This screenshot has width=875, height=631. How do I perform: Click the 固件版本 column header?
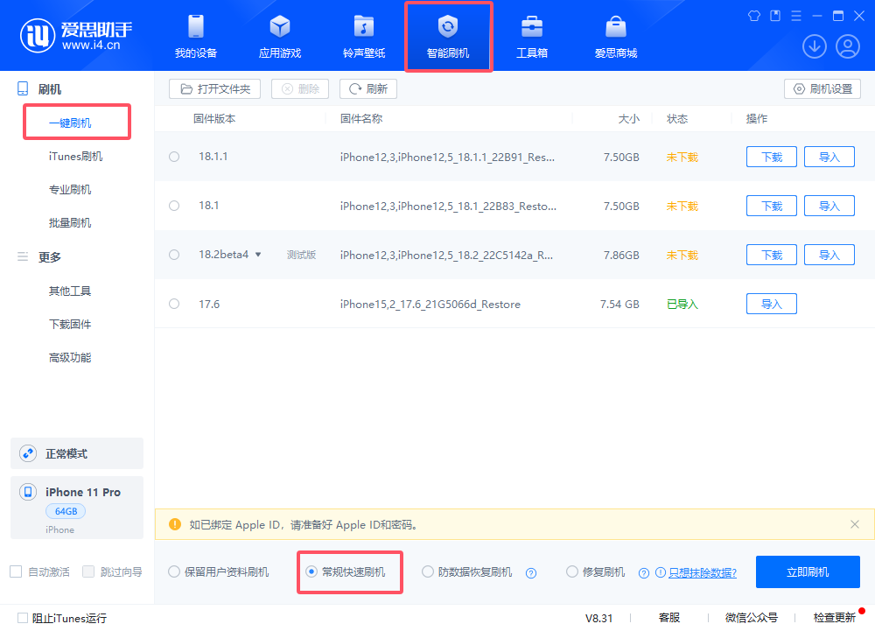pos(214,119)
